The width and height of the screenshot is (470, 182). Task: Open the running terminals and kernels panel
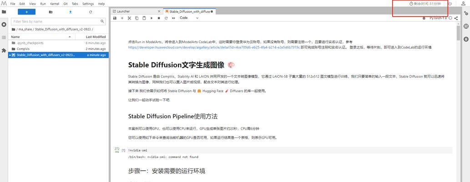(4, 24)
